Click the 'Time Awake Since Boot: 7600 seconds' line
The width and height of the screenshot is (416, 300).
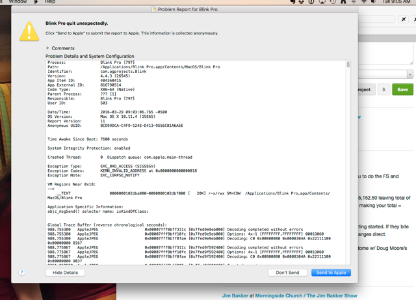88,139
